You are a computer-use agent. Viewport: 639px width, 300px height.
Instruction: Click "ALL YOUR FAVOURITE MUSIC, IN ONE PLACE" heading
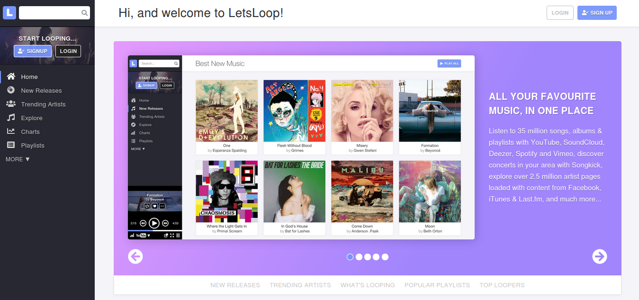[x=542, y=104]
